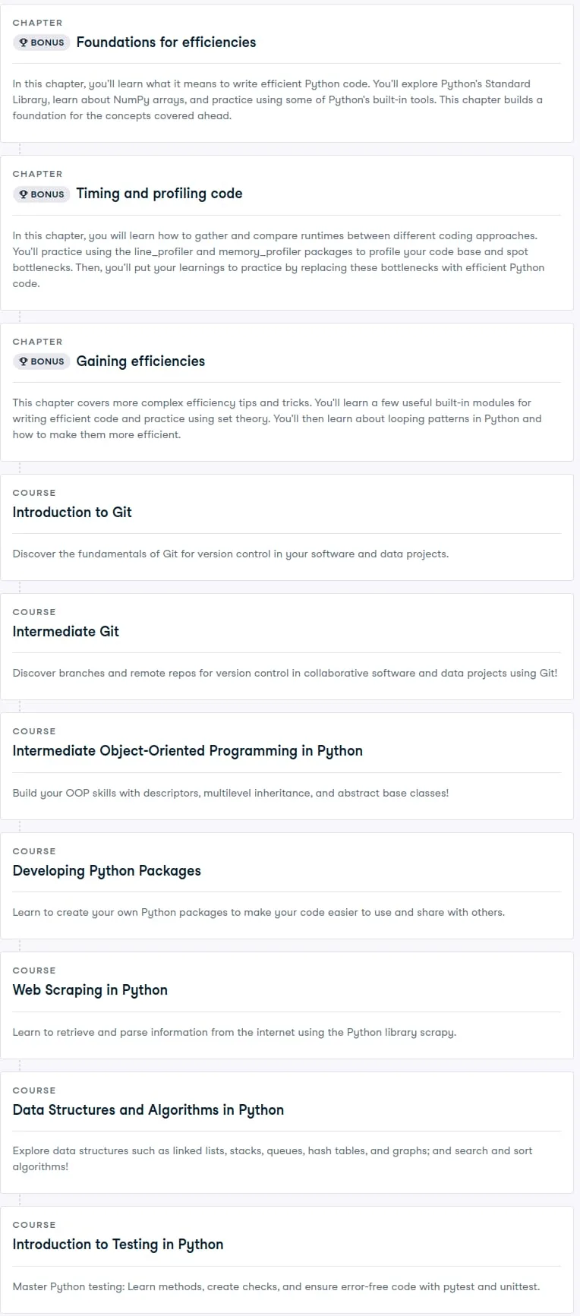The image size is (580, 1316).
Task: Open Intermediate Object-Oriented Programming in Python
Action: pos(188,751)
